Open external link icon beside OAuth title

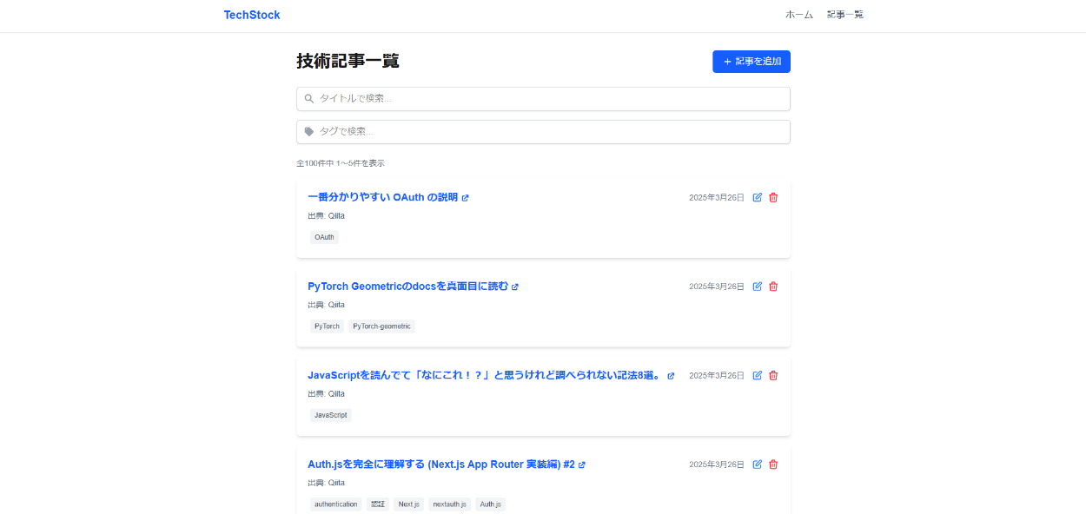click(466, 198)
